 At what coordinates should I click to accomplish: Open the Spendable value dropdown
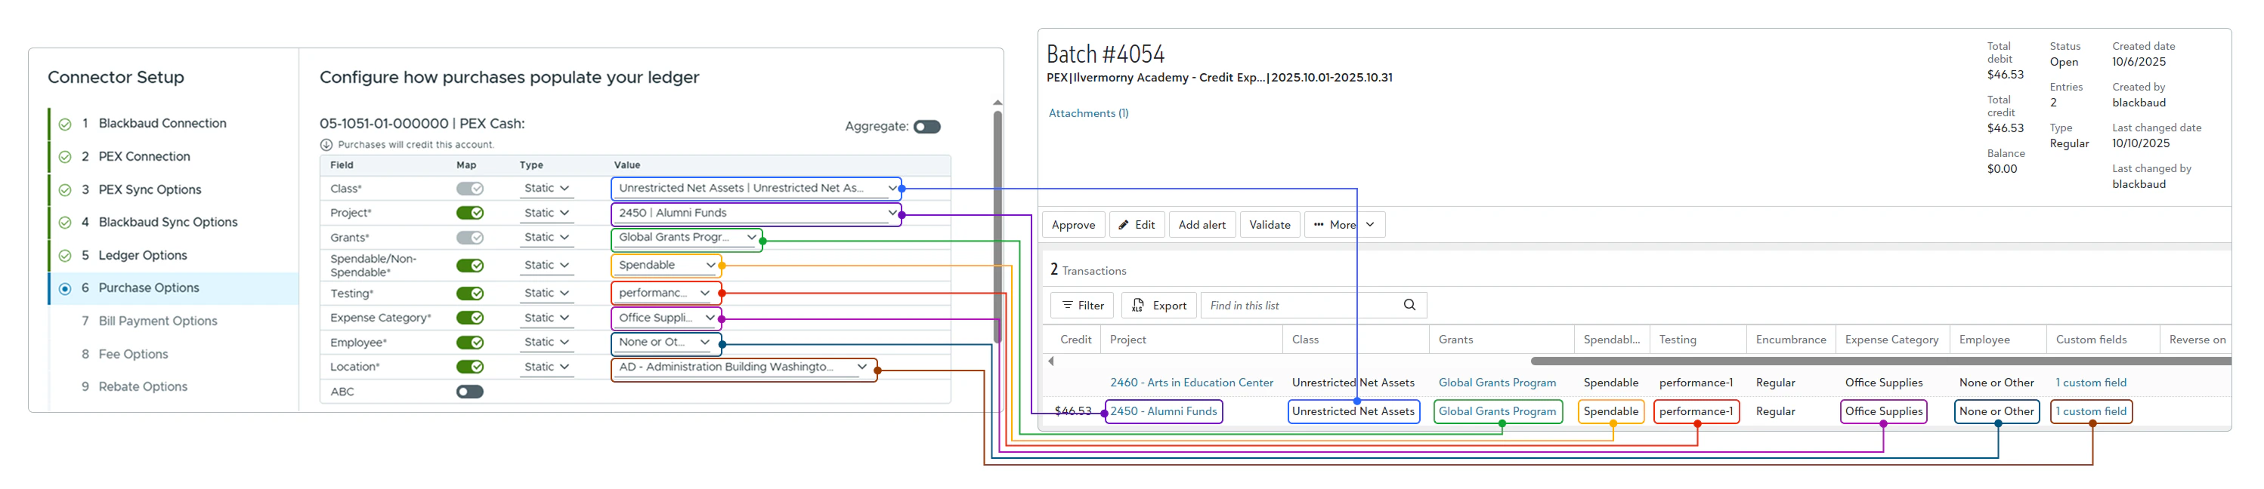pos(667,265)
